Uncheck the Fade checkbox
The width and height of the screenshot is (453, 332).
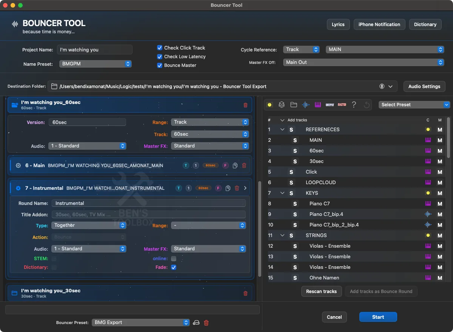[x=174, y=267]
